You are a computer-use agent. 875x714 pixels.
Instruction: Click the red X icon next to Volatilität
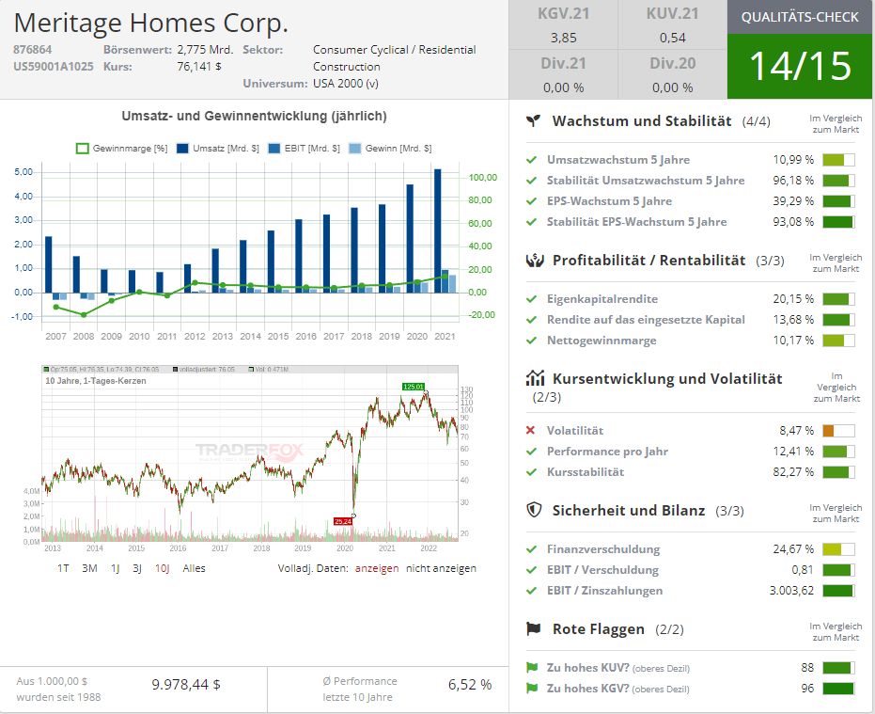532,431
